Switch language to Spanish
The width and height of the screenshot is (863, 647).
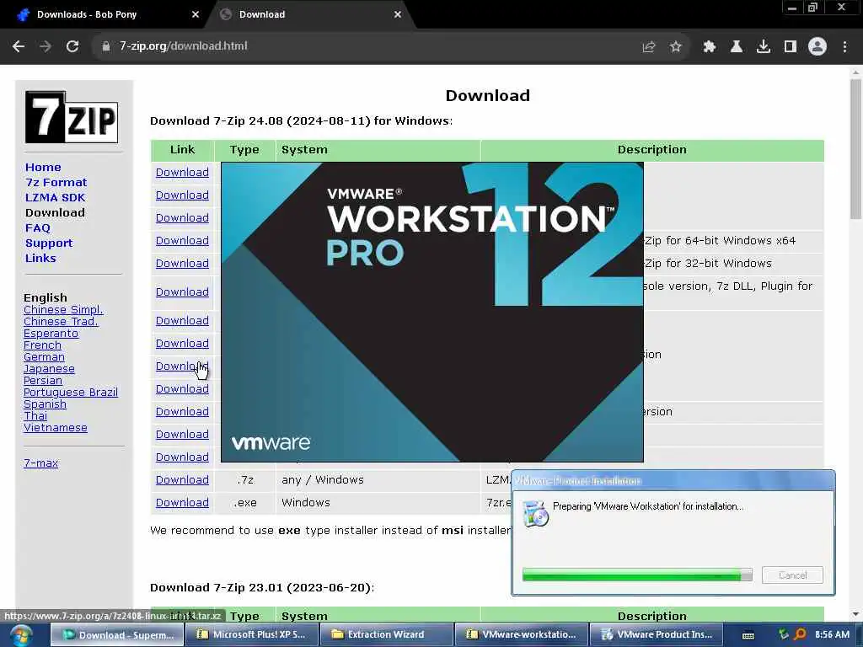(x=45, y=404)
